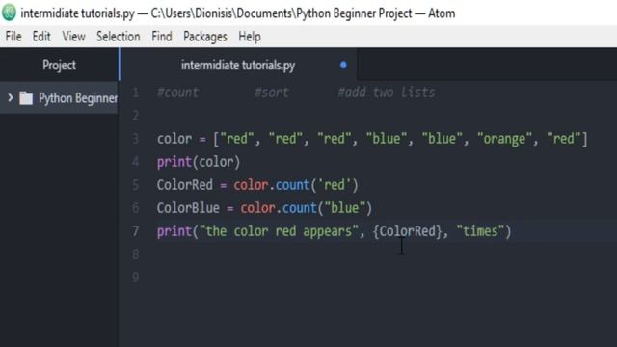
Task: Click print(color) on line 4
Action: pyautogui.click(x=199, y=162)
